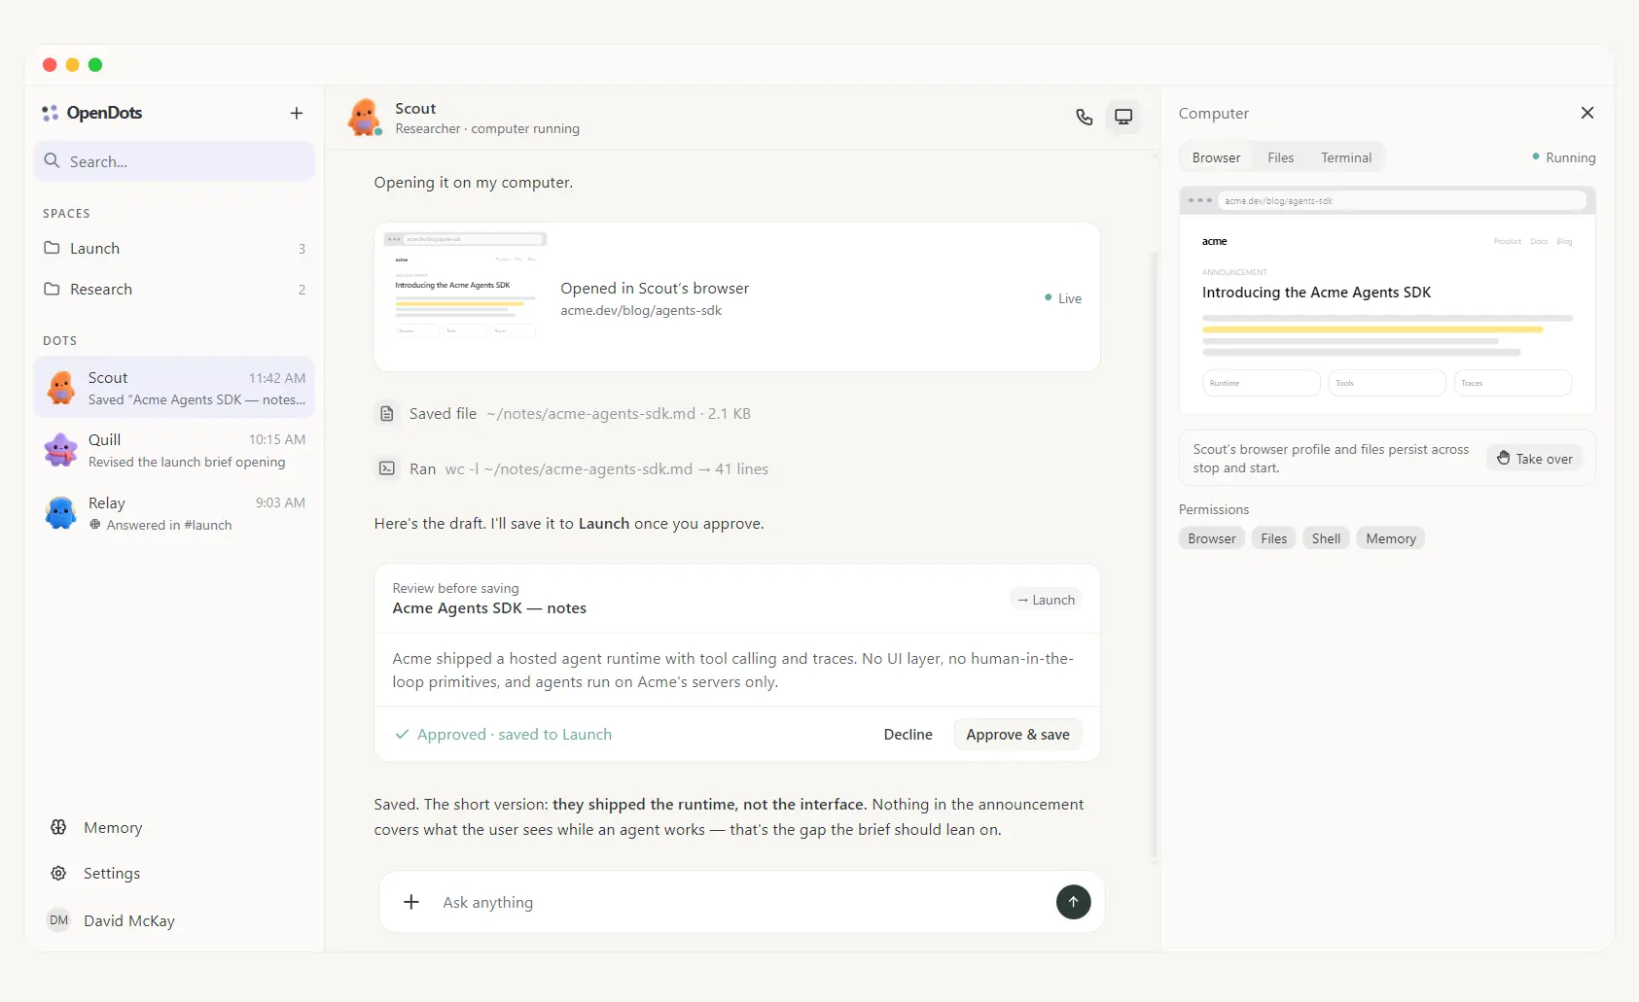This screenshot has width=1639, height=1002.
Task: Focus the Search field in the sidebar
Action: tap(174, 161)
